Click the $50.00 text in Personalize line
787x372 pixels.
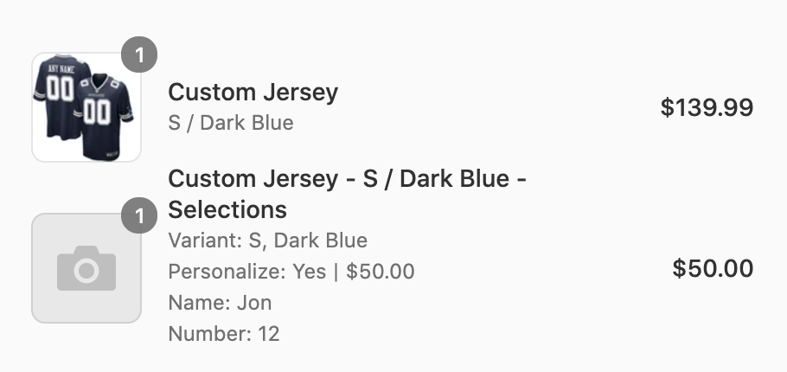click(x=381, y=272)
